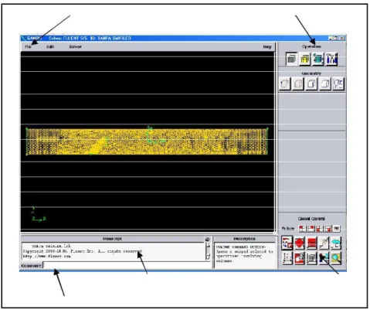Enable all active quadrants toggle

pos(336,229)
